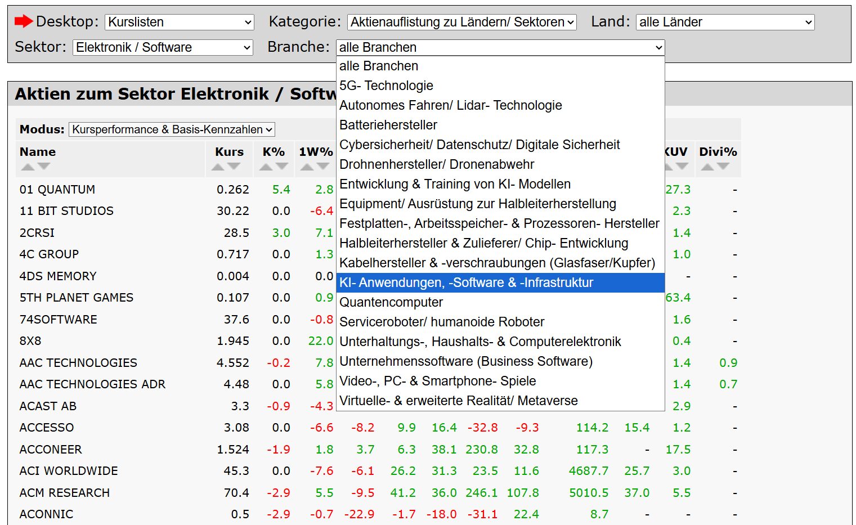Sort Name column ascending arrow
Screen dimensions: 856x525
28,167
